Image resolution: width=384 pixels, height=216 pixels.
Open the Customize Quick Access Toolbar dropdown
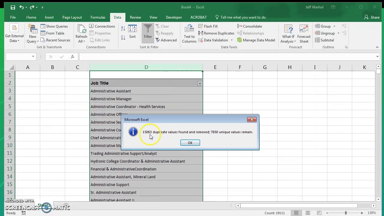point(42,7)
